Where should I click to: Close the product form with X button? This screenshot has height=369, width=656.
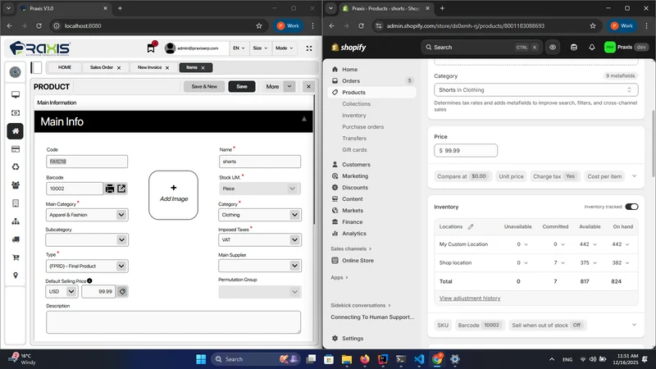pos(309,87)
